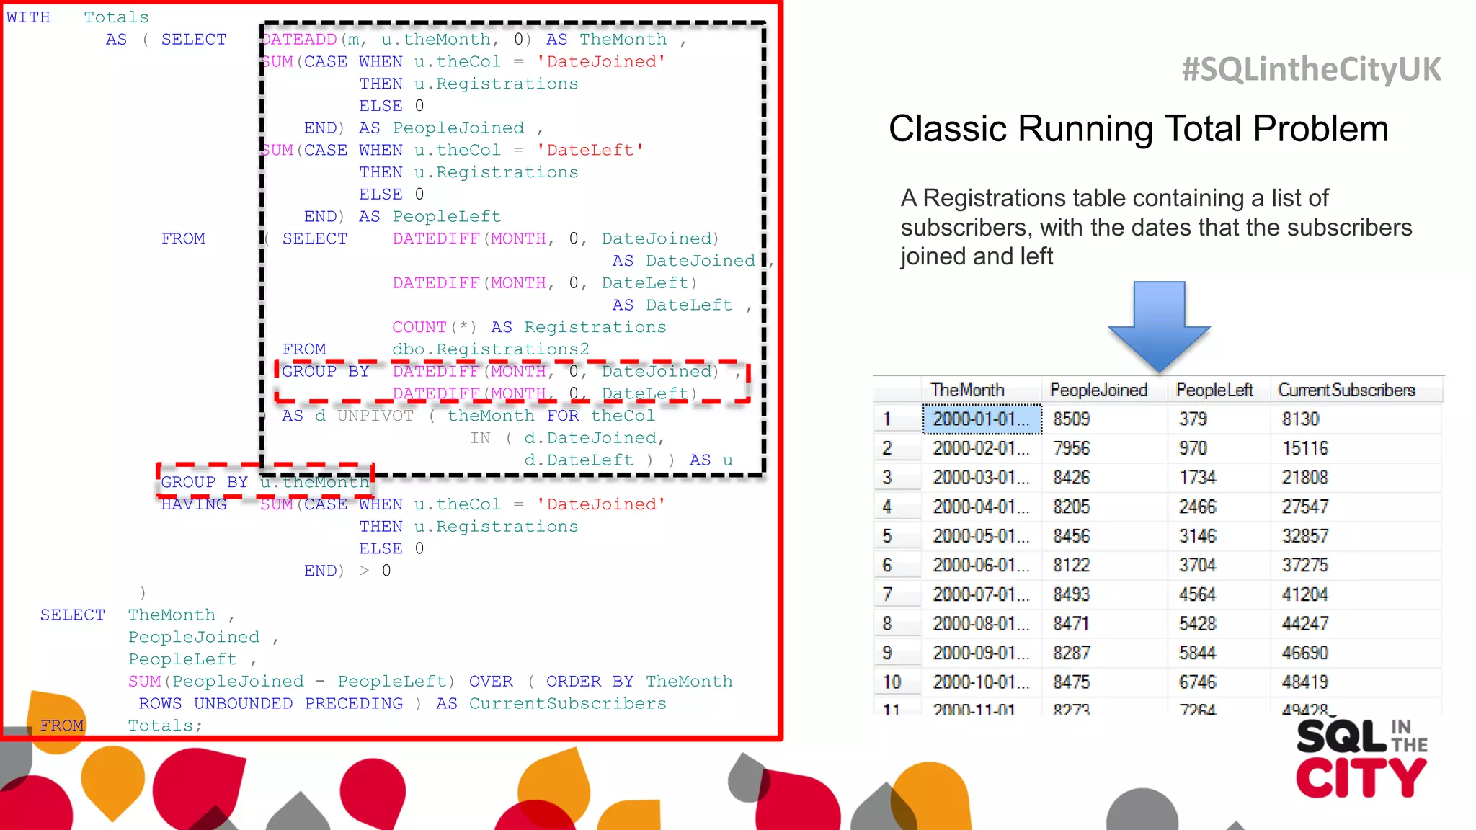This screenshot has width=1476, height=830.
Task: Click the 5428 PeopleLeft cell
Action: (1217, 623)
